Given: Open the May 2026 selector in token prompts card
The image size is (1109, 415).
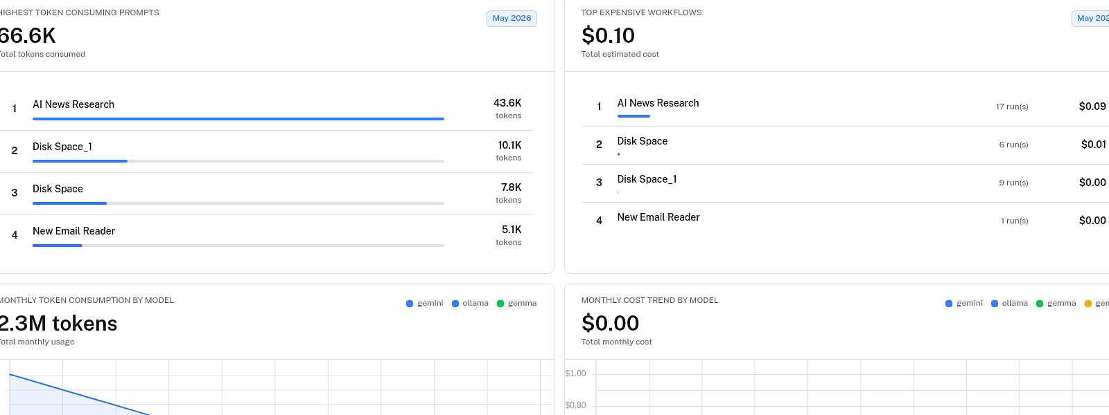Looking at the screenshot, I should pos(512,19).
